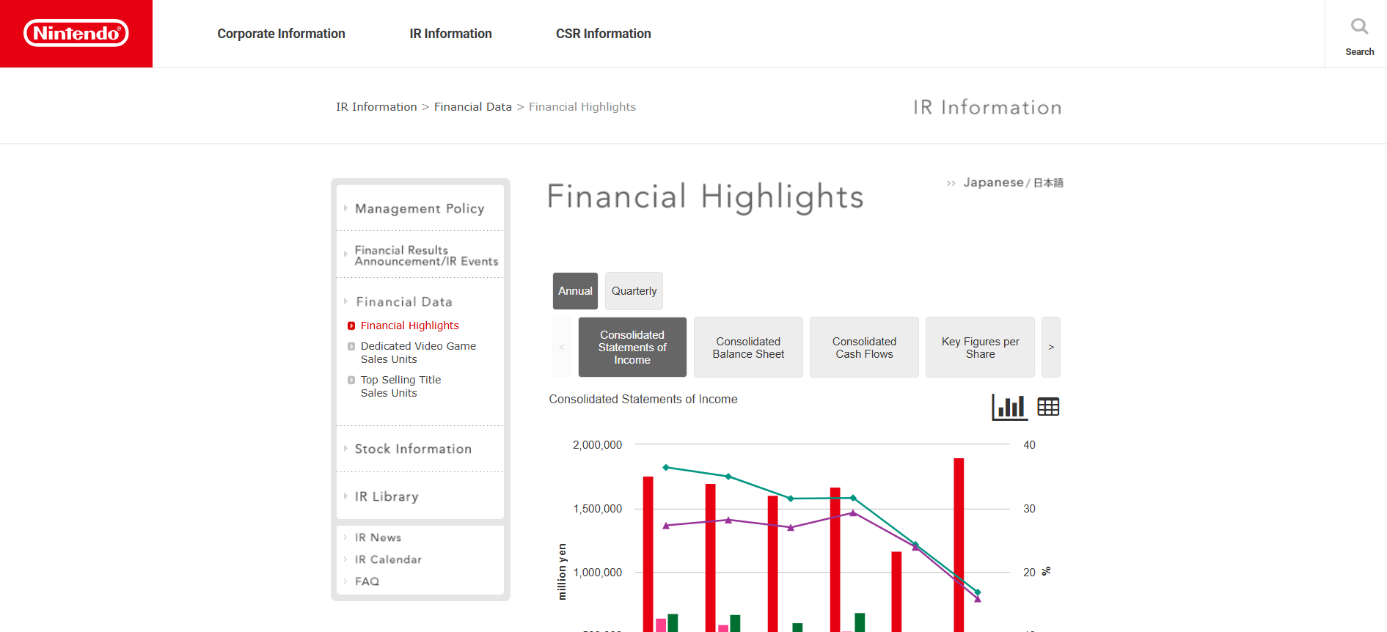1387x632 pixels.
Task: Click 1,000,000 axis label
Action: [x=597, y=573]
